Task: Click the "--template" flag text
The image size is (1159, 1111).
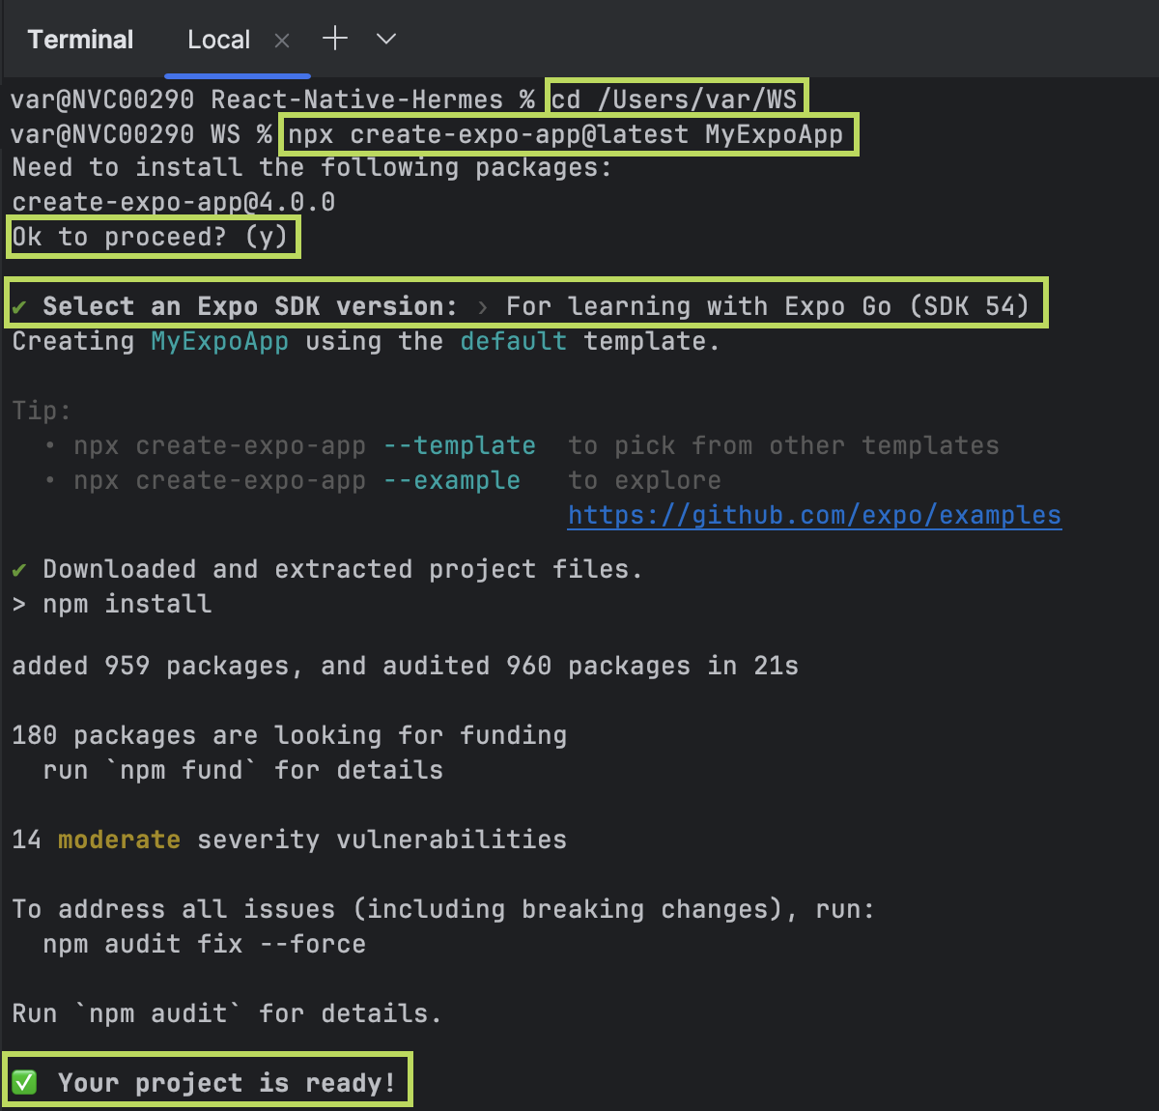Action: [x=459, y=445]
